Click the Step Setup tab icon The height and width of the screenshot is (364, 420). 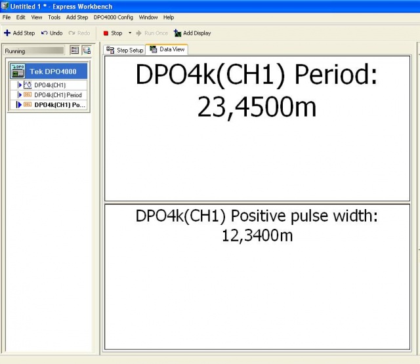[x=110, y=50]
